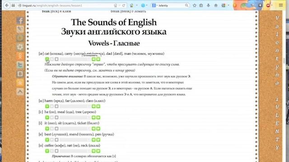The image size is (289, 162).
Task: Open the address bar history dropdown arrow
Action: tap(119, 5)
